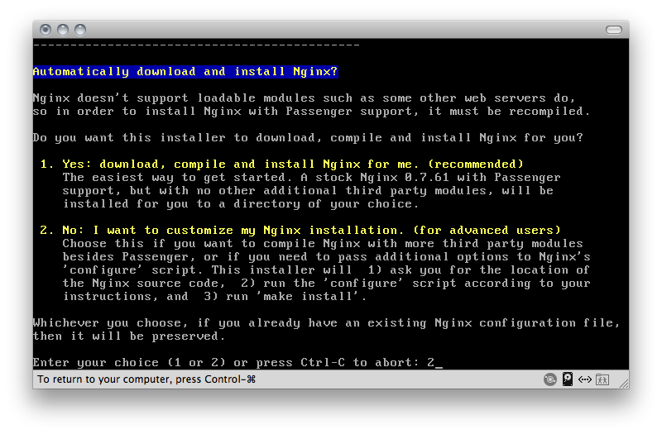Click the typed '2' at the cursor
The height and width of the screenshot is (434, 662).
(x=430, y=363)
